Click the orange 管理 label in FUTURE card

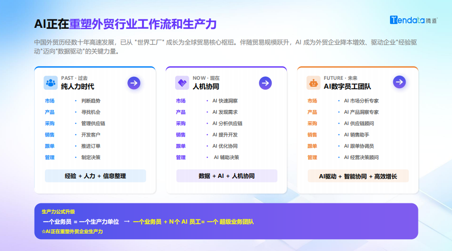pos(312,157)
